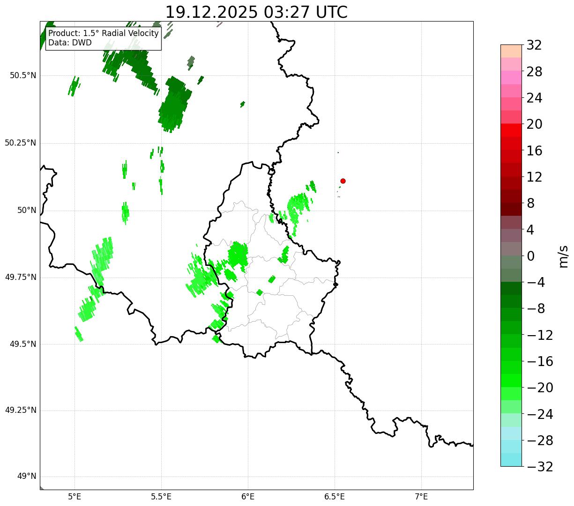Image resolution: width=574 pixels, height=506 pixels.
Task: Click the colorbar tick label 4
Action: coord(530,230)
